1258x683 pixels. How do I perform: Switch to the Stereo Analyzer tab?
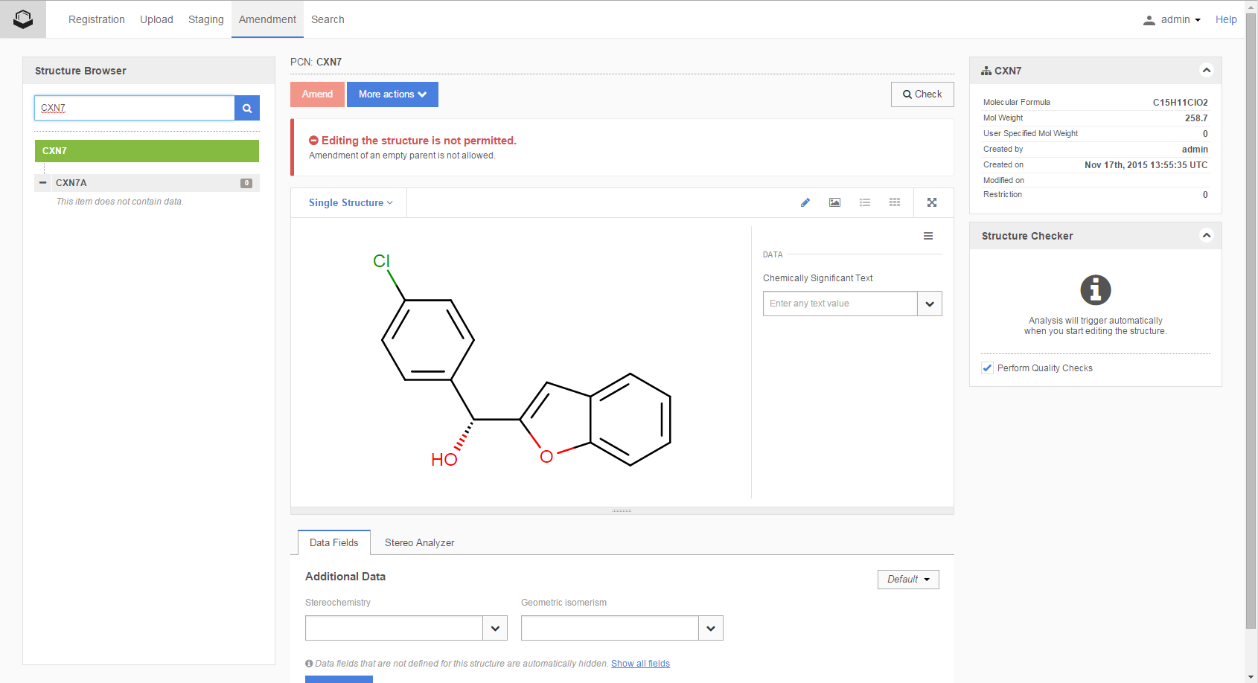pos(419,542)
